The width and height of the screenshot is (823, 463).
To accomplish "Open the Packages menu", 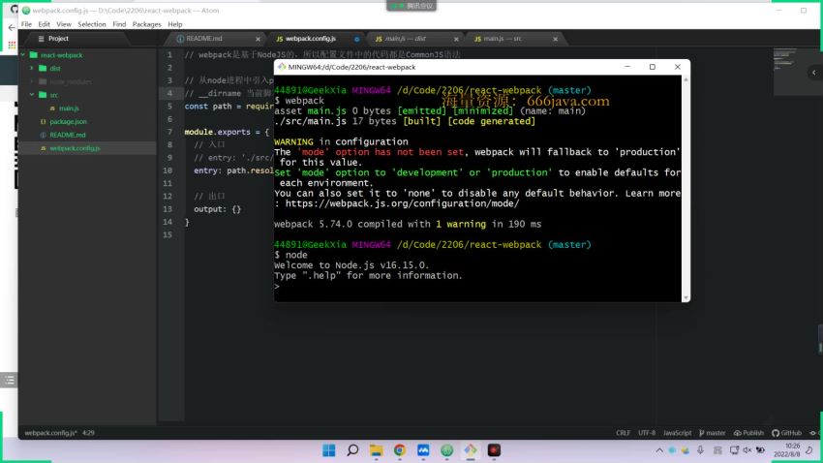I will coord(147,24).
